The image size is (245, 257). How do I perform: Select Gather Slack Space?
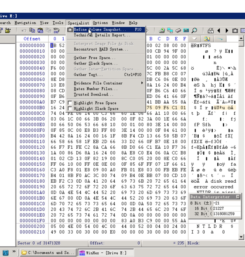(x=106, y=63)
